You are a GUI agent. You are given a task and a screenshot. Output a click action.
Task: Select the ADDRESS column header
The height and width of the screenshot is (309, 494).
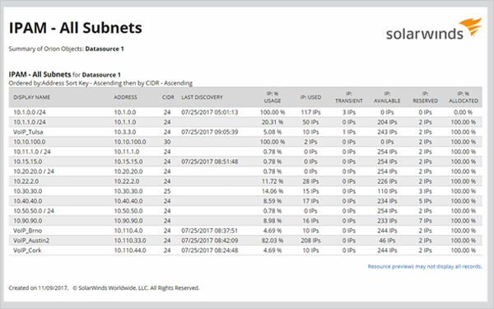(125, 97)
